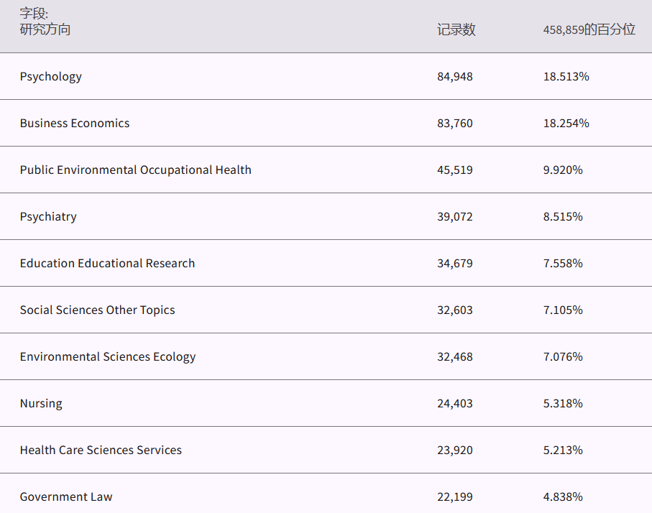Click the 84,948 record count
Image resolution: width=652 pixels, height=513 pixels.
pyautogui.click(x=455, y=77)
